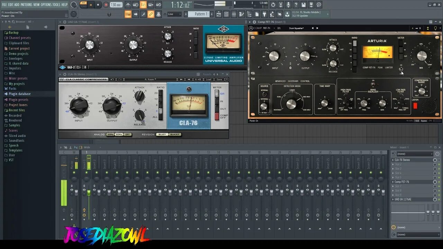Viewport: 443px width, 249px height.
Task: Open the Pattern 1 selector
Action: (x=200, y=14)
